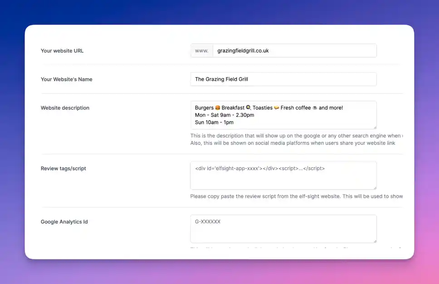Click the breakfast frying pan emoji
Viewport: 439px width, 284px height.
point(248,108)
